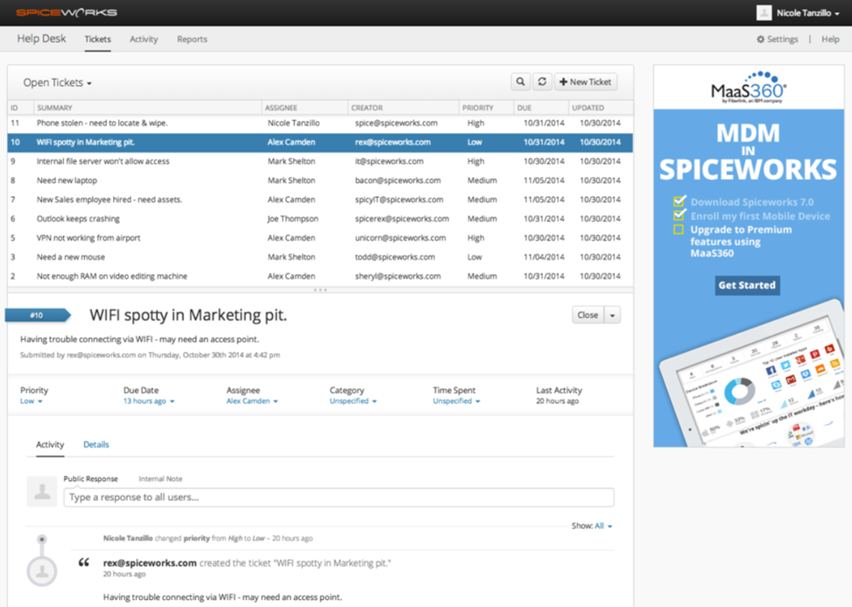
Task: Open the Help link
Action: coord(830,39)
